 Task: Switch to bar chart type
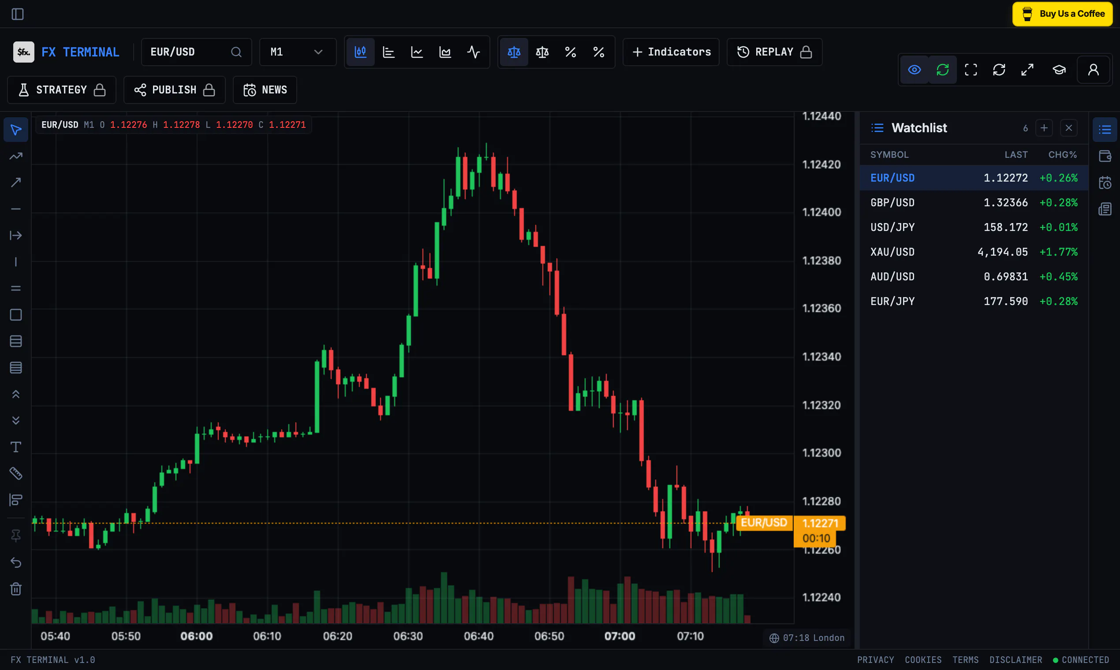[x=388, y=52]
